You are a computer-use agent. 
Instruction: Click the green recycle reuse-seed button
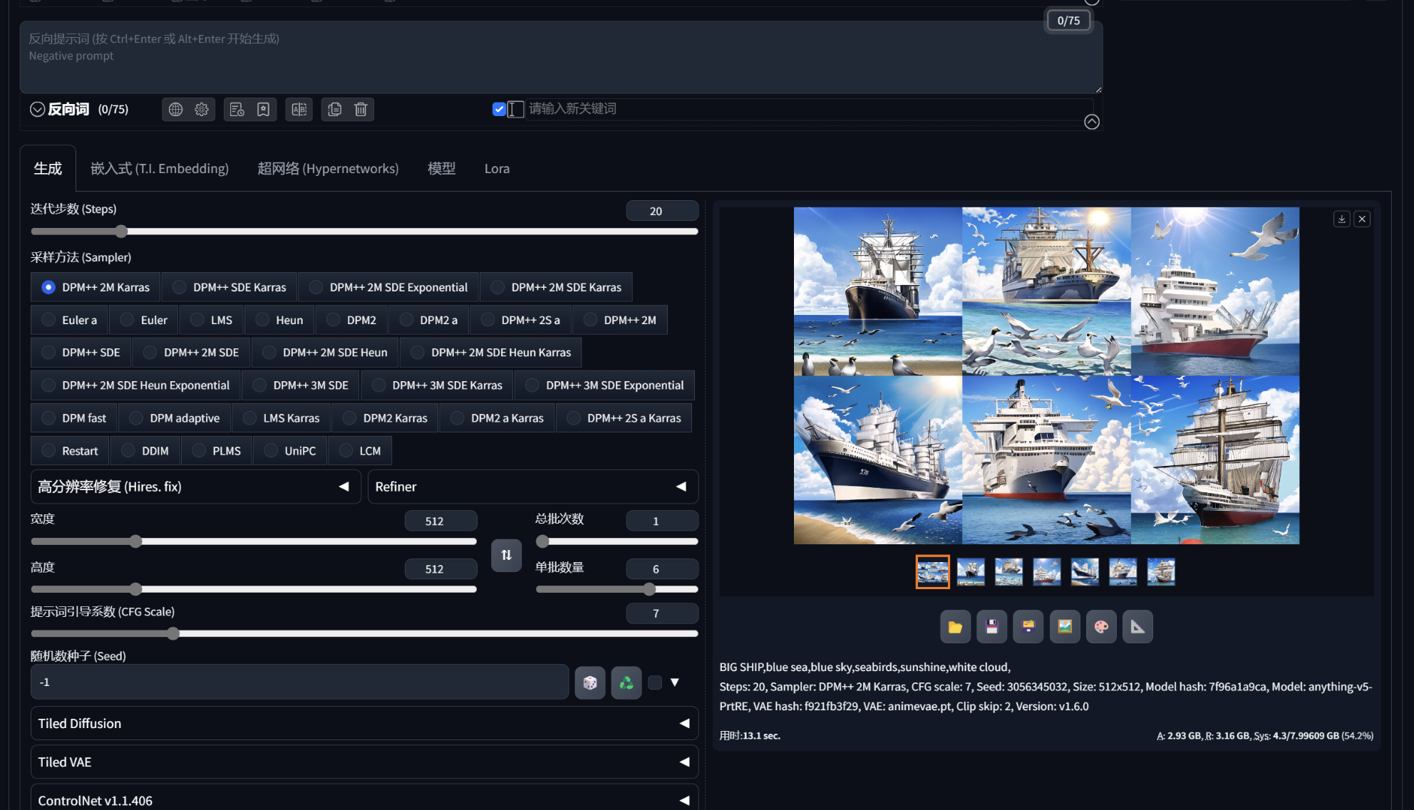pos(626,682)
